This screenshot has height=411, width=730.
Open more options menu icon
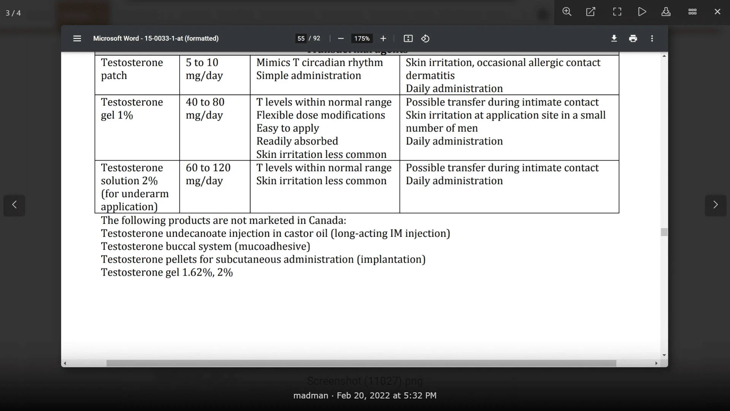tap(653, 38)
